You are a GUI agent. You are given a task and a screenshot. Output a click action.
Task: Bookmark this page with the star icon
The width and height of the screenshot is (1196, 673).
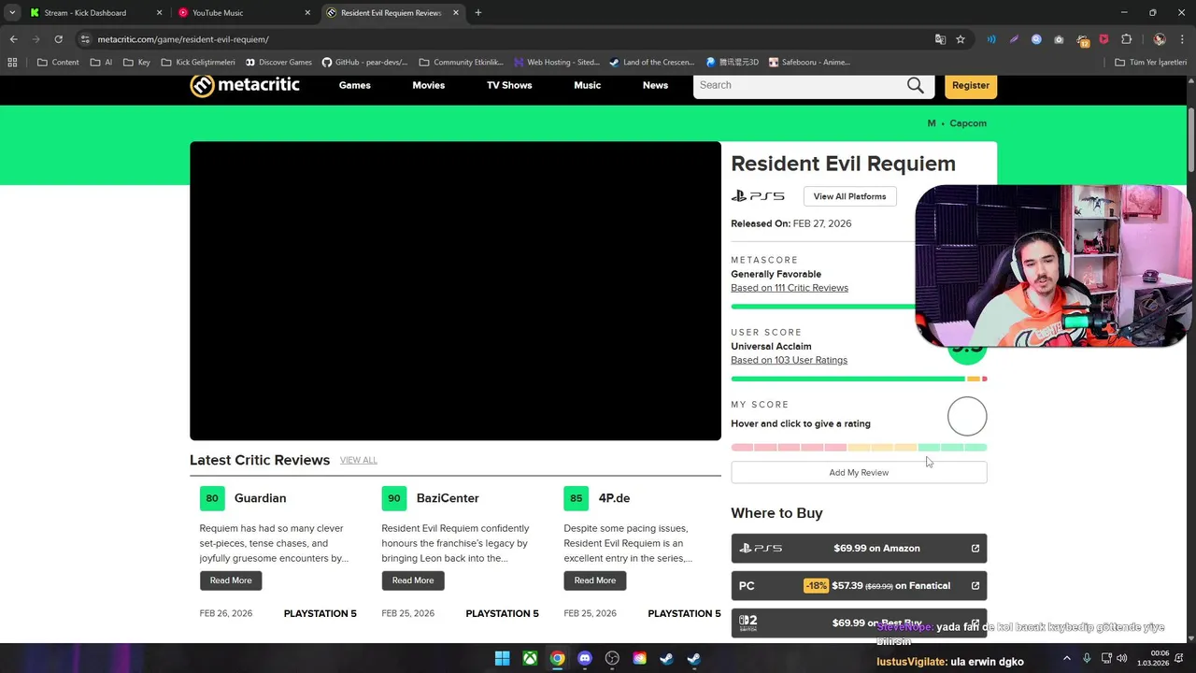tap(961, 39)
